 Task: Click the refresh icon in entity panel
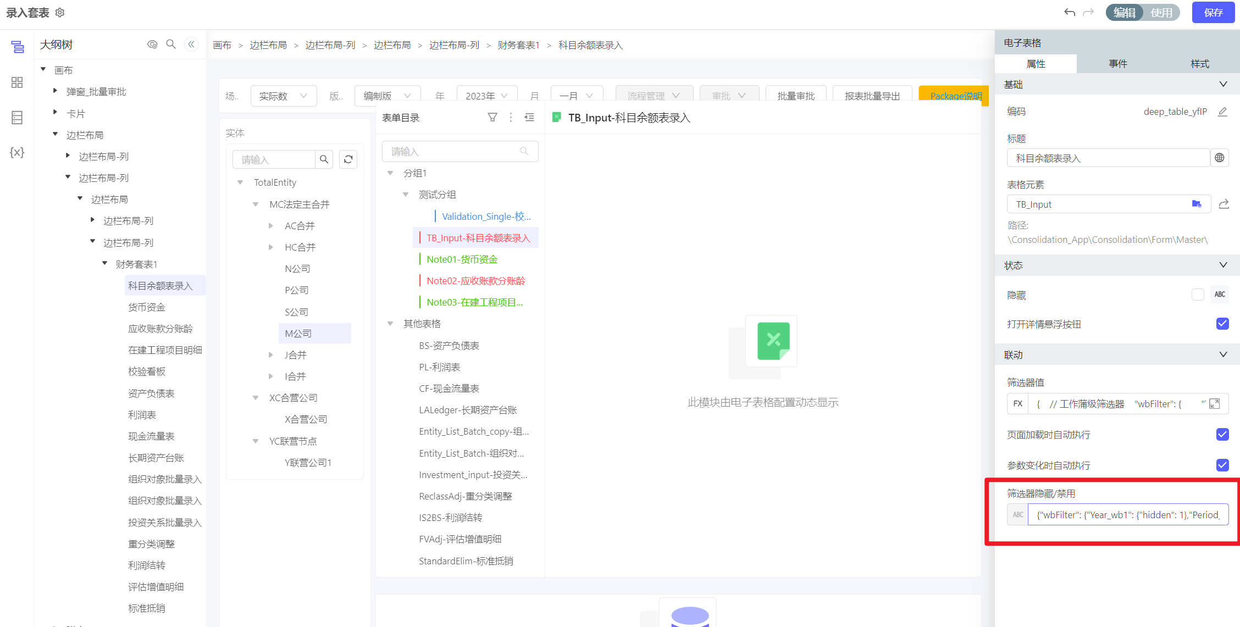pyautogui.click(x=348, y=159)
